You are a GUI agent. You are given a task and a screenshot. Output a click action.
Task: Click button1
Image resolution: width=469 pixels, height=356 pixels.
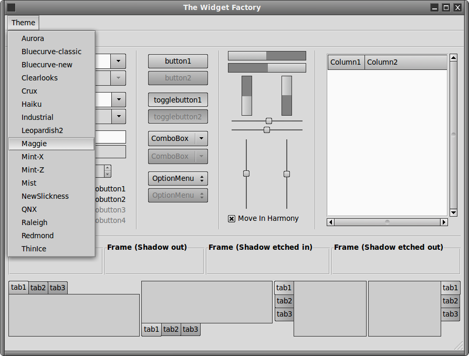coord(178,61)
